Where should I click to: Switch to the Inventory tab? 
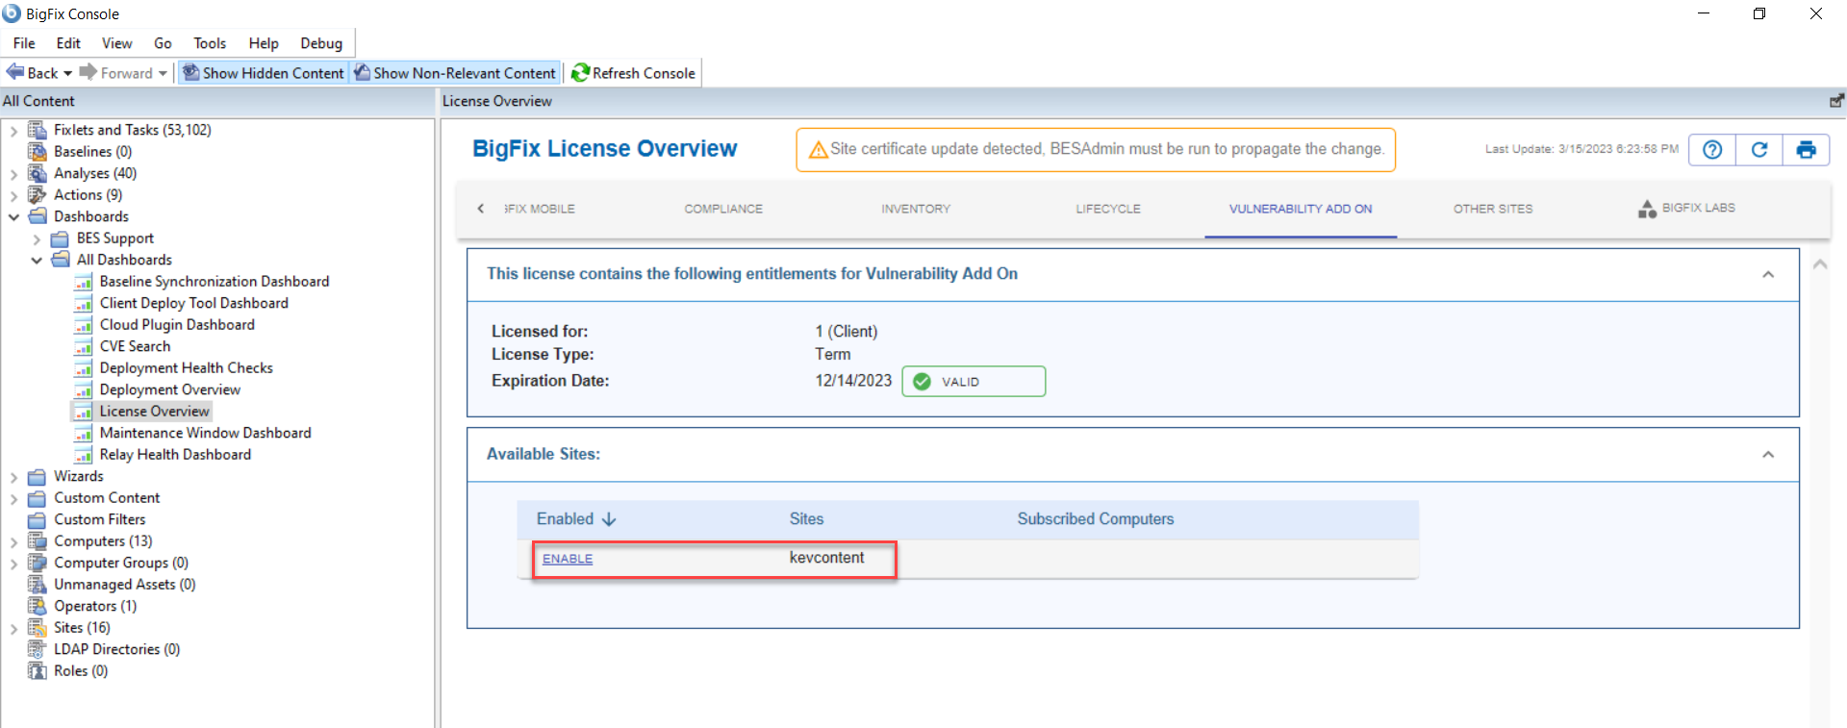click(x=916, y=209)
